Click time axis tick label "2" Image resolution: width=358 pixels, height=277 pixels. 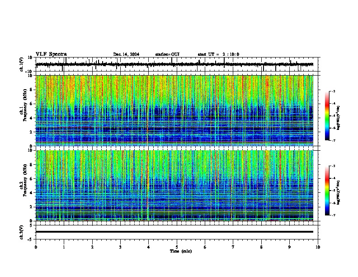(x=92, y=247)
